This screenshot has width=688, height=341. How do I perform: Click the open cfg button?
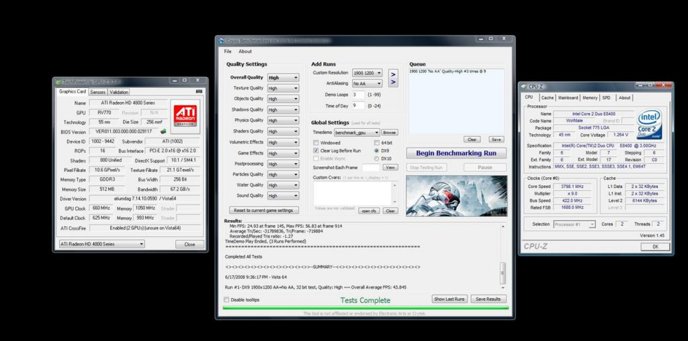coord(369,211)
